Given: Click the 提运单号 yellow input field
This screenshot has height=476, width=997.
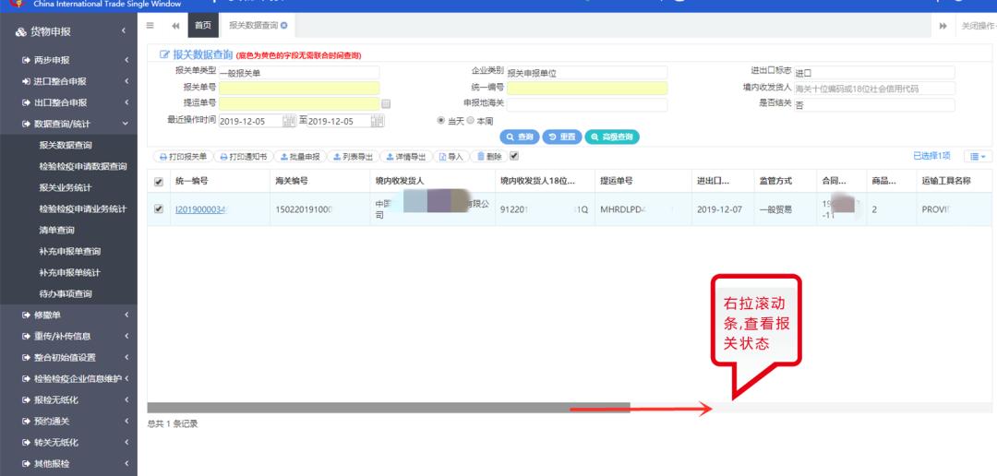Looking at the screenshot, I should tap(299, 103).
